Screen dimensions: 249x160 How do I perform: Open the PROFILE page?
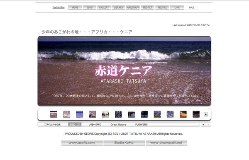coord(162,7)
